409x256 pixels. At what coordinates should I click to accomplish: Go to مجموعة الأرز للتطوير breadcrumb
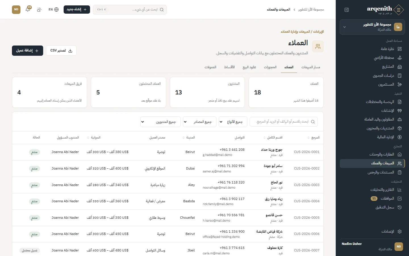[311, 9]
